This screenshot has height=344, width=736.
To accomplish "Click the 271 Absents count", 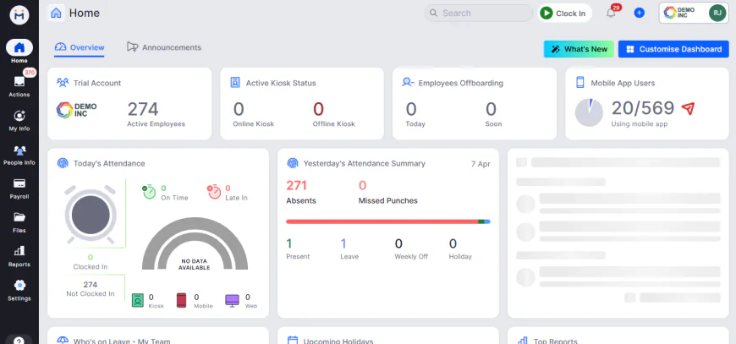I will pyautogui.click(x=297, y=186).
